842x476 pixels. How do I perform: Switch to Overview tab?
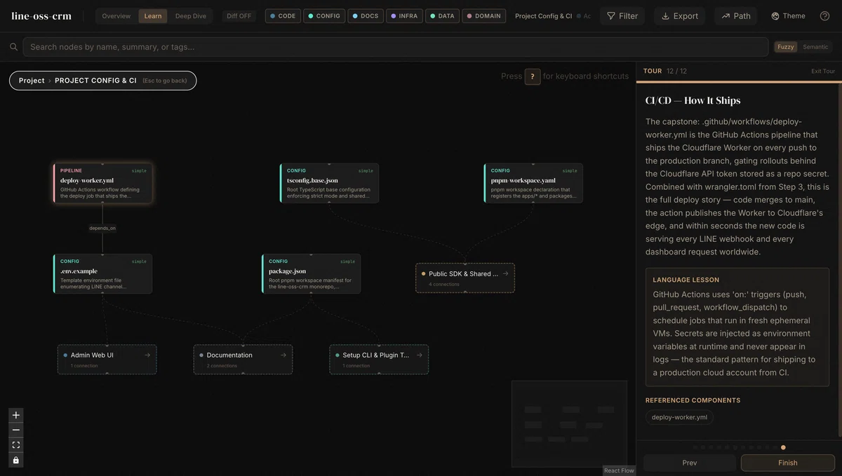point(116,16)
